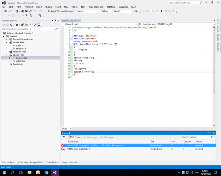This screenshot has width=221, height=176.
Task: Open the Debug configuration dropdown
Action: click(111, 11)
